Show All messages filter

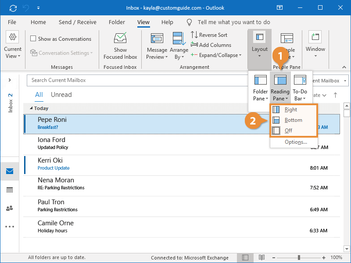[39, 95]
